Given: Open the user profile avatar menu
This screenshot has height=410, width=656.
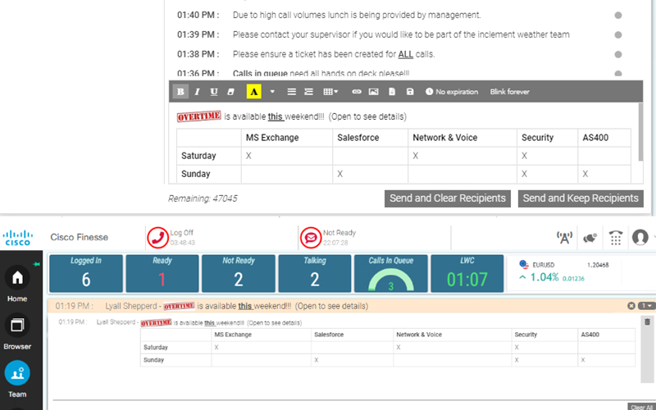Looking at the screenshot, I should [640, 237].
